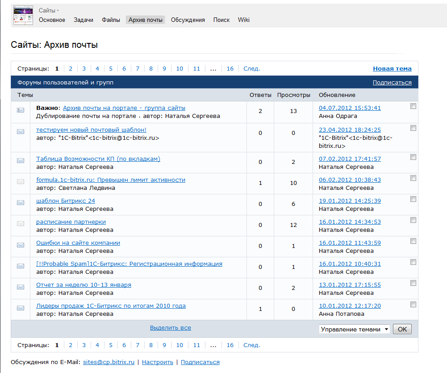Open the 'Управление темами' dropdown
447x373 pixels.
pos(355,329)
